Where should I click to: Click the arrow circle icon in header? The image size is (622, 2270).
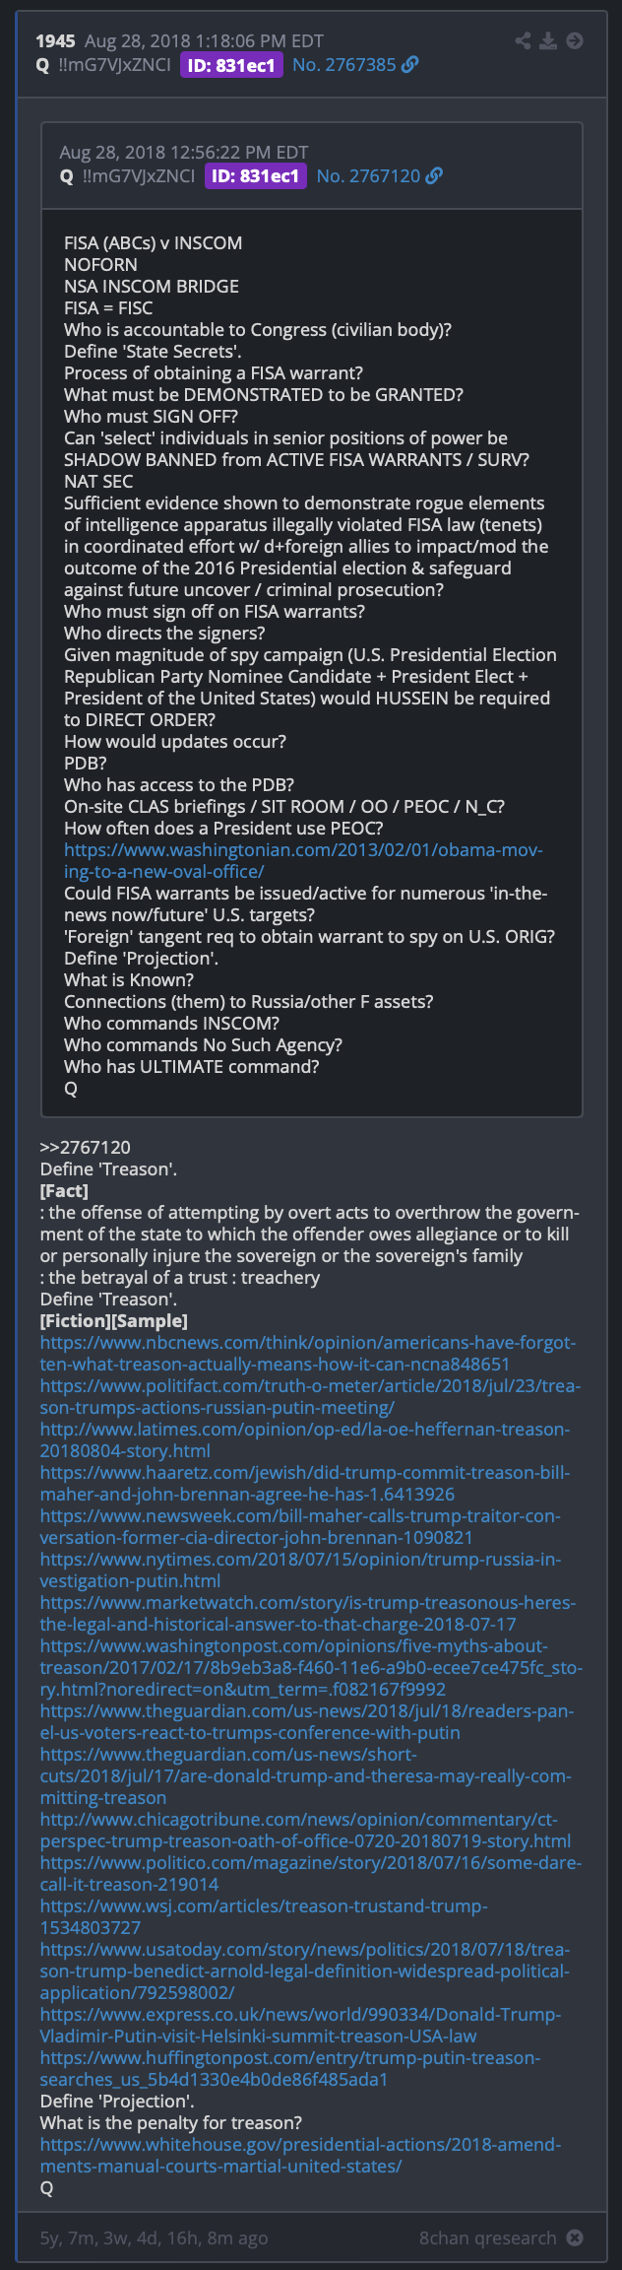click(x=575, y=40)
